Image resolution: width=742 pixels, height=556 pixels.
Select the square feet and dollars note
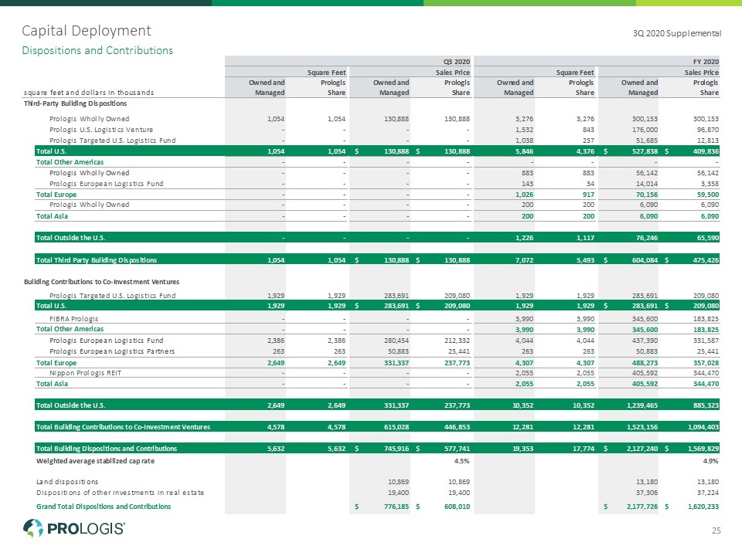(89, 93)
